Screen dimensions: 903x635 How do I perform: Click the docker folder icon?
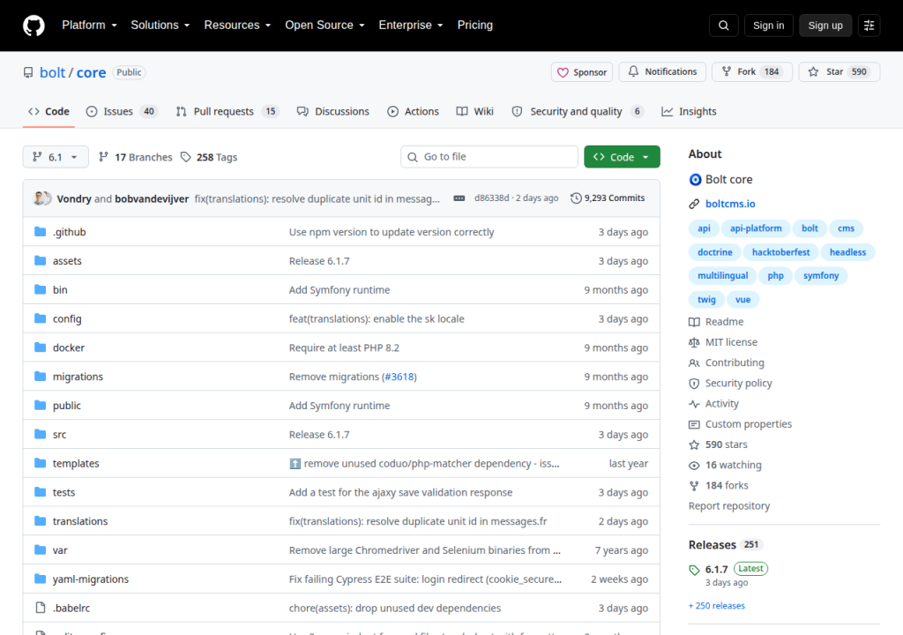click(41, 347)
